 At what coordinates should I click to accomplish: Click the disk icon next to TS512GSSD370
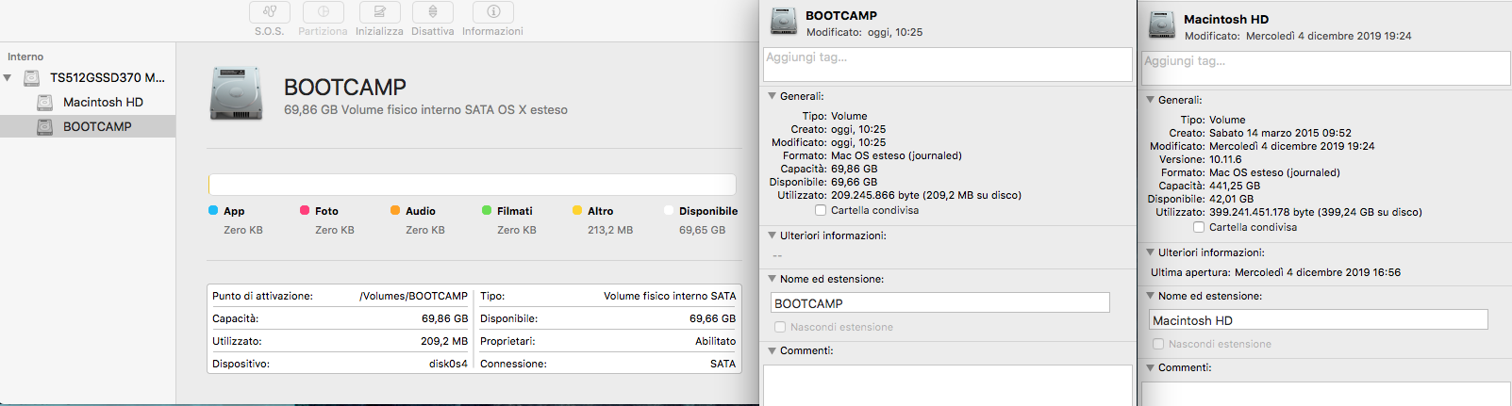(32, 77)
